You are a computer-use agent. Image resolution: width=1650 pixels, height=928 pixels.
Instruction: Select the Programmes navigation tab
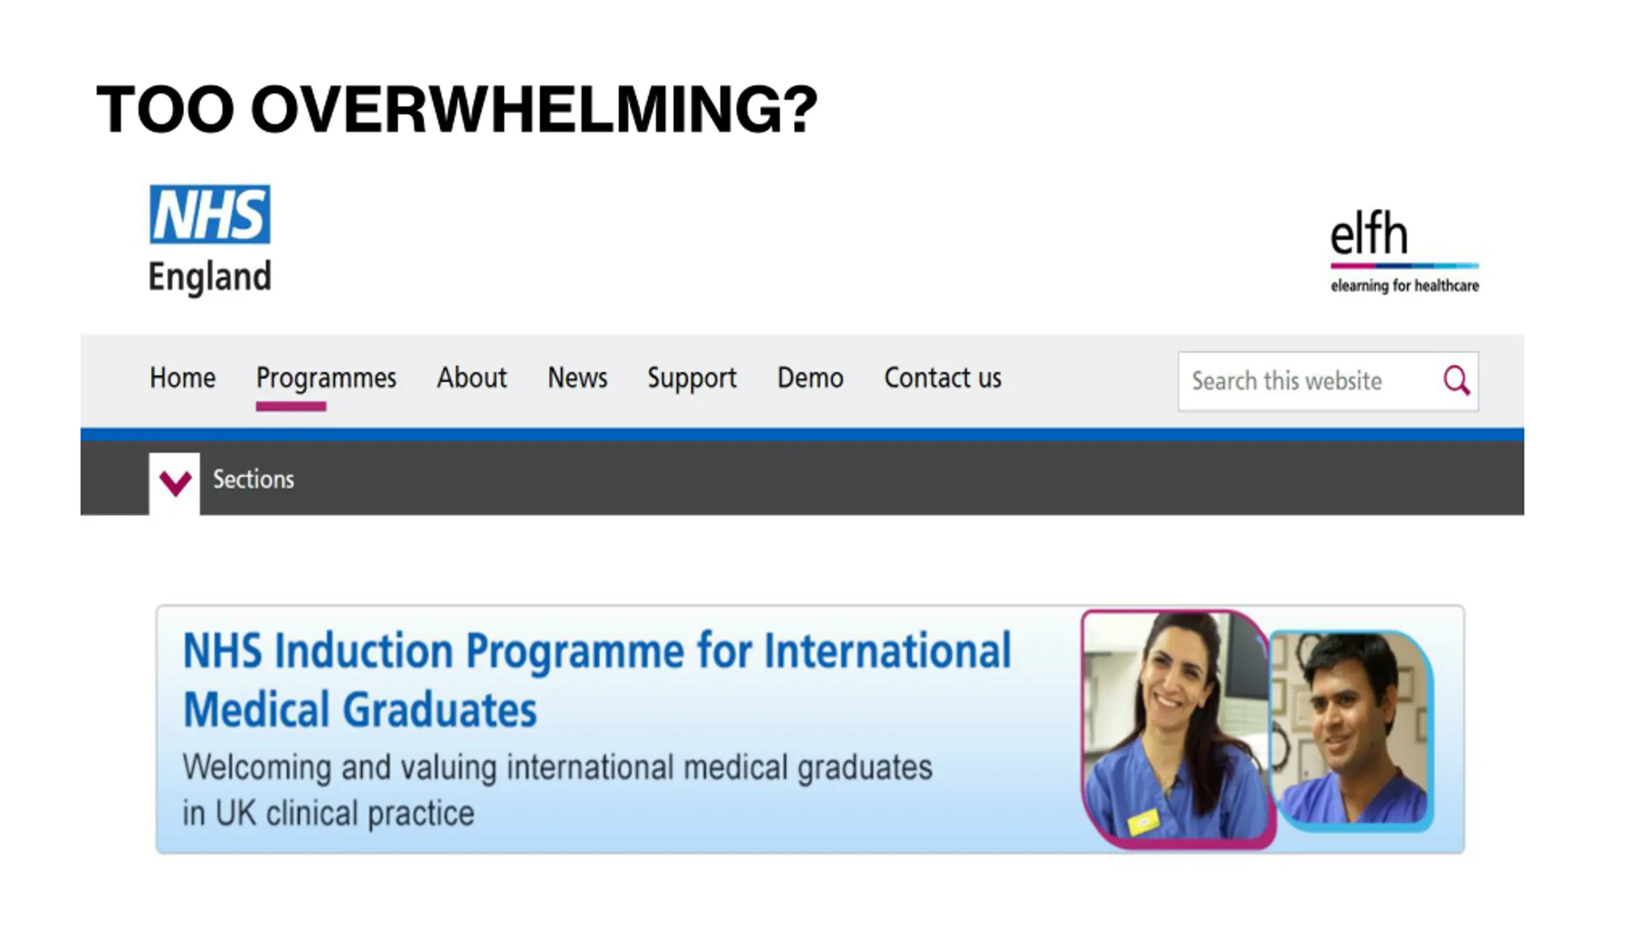pyautogui.click(x=326, y=379)
